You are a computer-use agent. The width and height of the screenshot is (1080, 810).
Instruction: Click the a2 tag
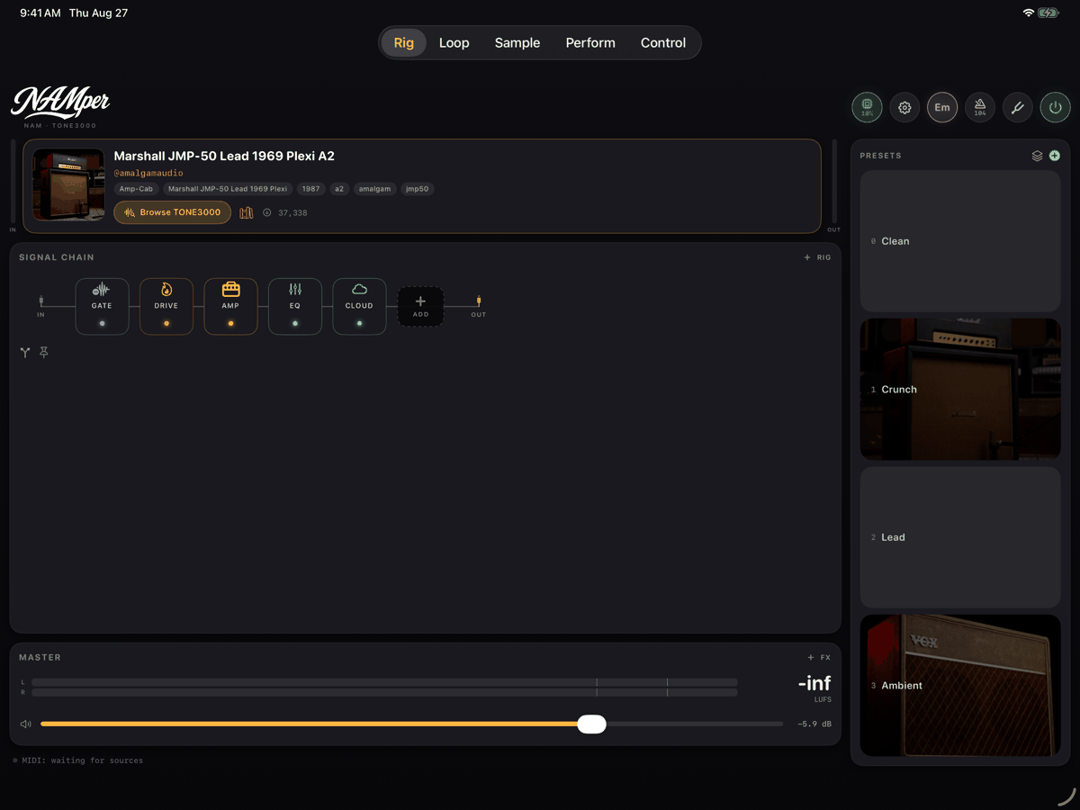click(x=339, y=189)
